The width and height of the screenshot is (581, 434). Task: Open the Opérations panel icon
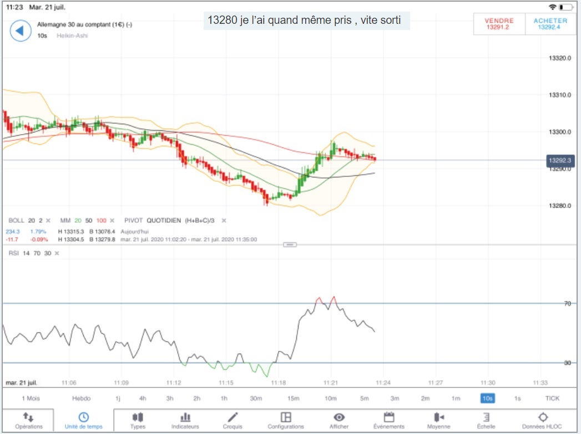[28, 417]
